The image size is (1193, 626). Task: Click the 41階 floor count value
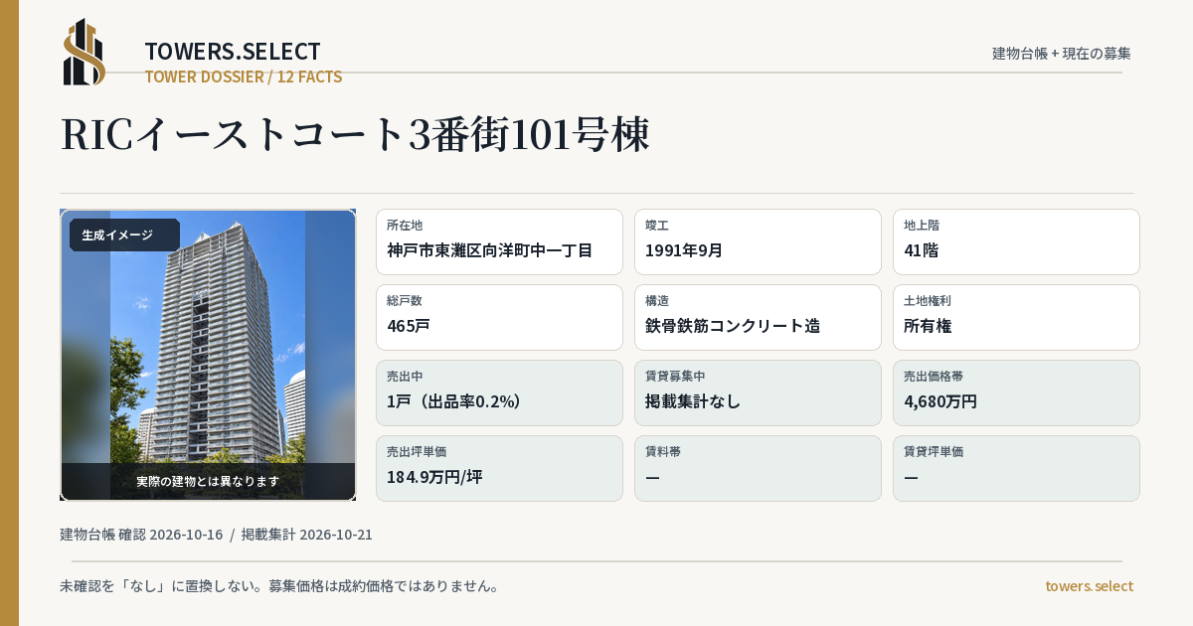pyautogui.click(x=921, y=250)
